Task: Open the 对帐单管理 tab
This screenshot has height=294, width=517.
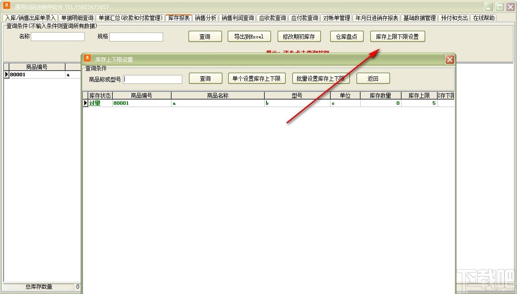Action: click(337, 18)
